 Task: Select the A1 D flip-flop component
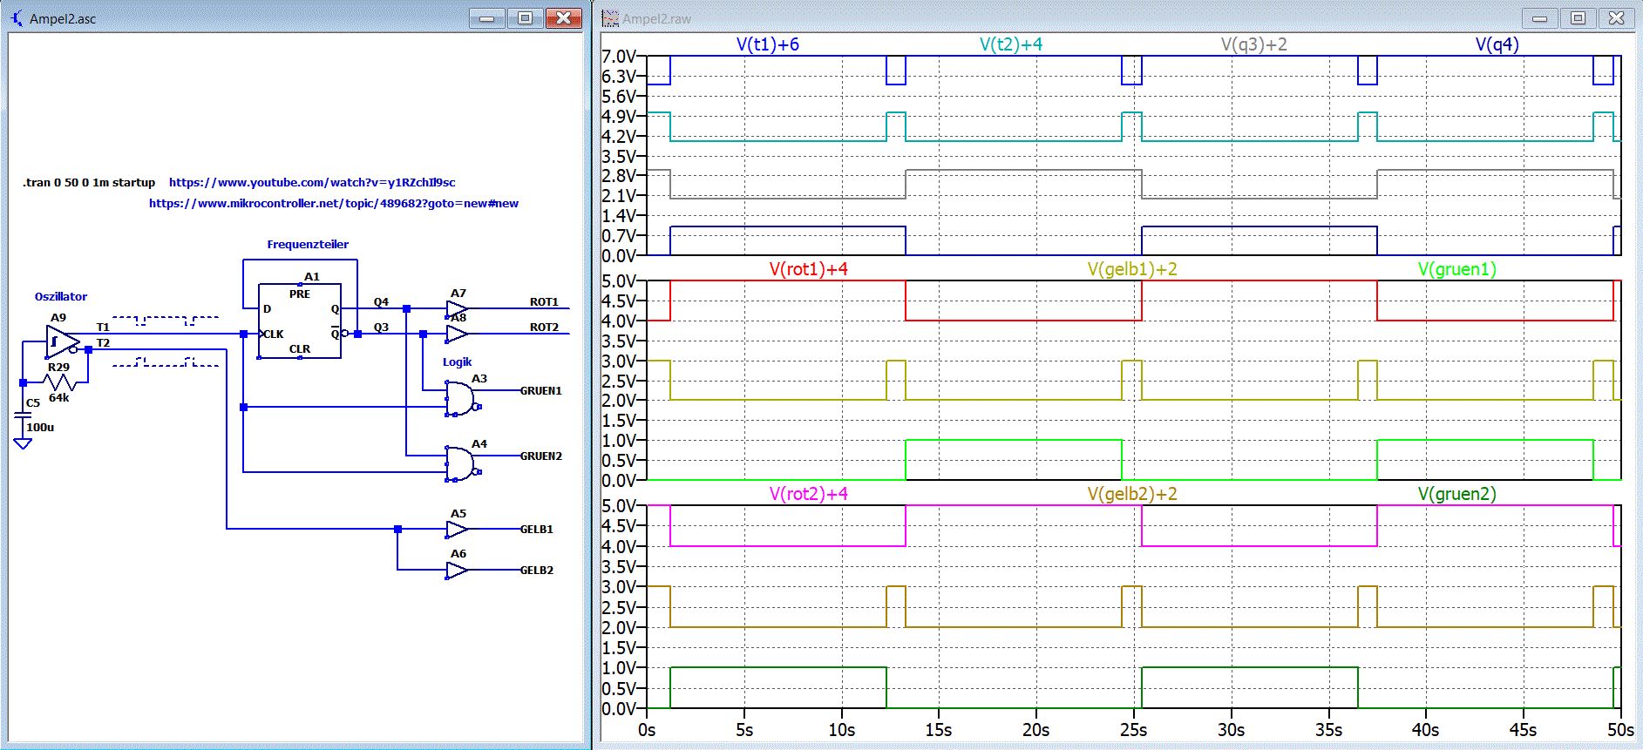[x=299, y=321]
